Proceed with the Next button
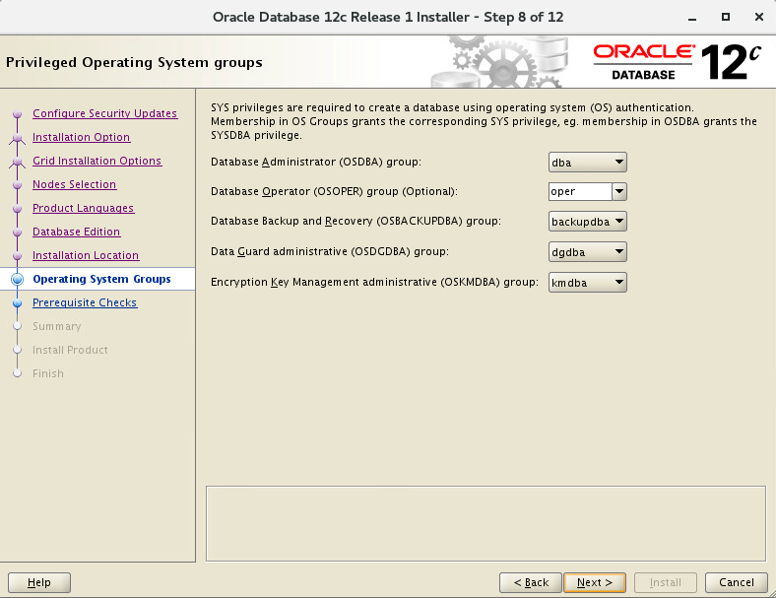The height and width of the screenshot is (598, 776). (x=595, y=582)
